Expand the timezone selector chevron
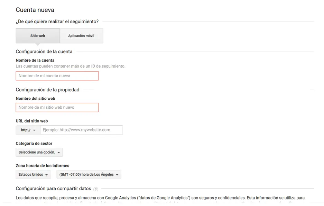324x206 pixels. coord(117,174)
